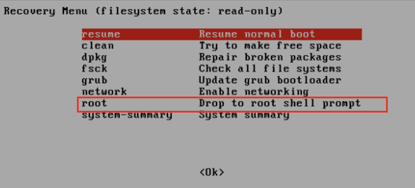415x188 pixels.
Task: Click 'Repair broken packages' description
Action: coord(270,57)
